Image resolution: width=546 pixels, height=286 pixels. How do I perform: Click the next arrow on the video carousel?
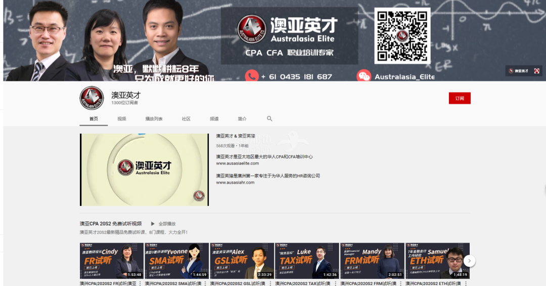point(469,261)
